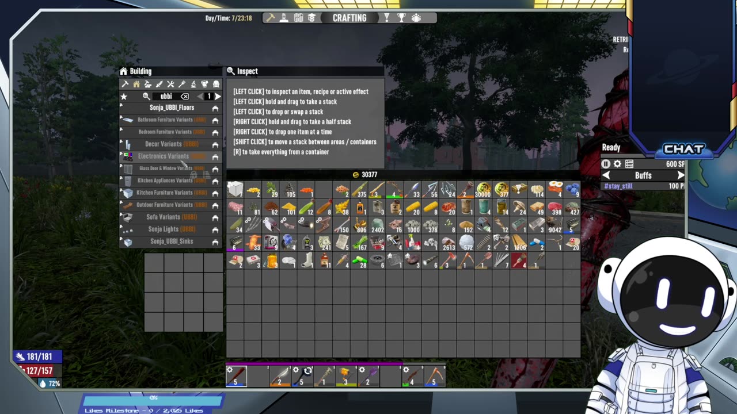Viewport: 737px width, 414px height.
Task: Click the stone stack of 1000
Action: (412, 225)
